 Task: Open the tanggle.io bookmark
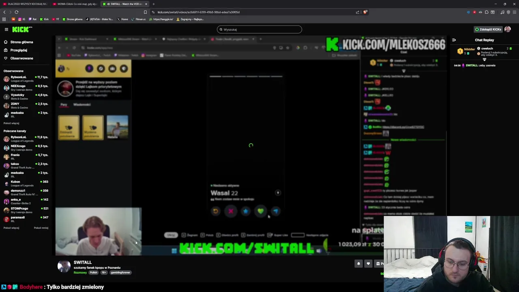point(161,19)
